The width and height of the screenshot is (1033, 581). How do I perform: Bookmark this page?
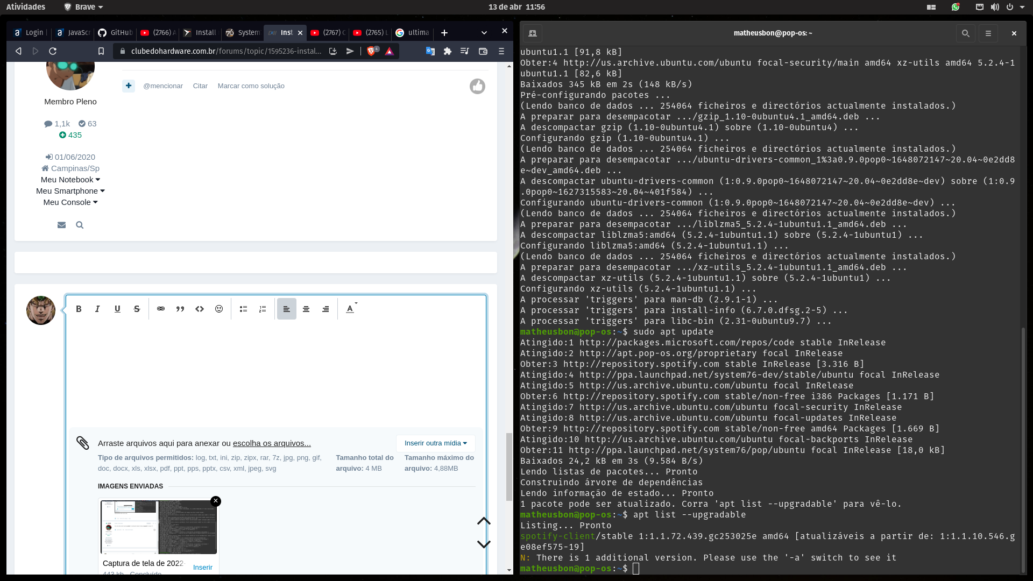[101, 51]
